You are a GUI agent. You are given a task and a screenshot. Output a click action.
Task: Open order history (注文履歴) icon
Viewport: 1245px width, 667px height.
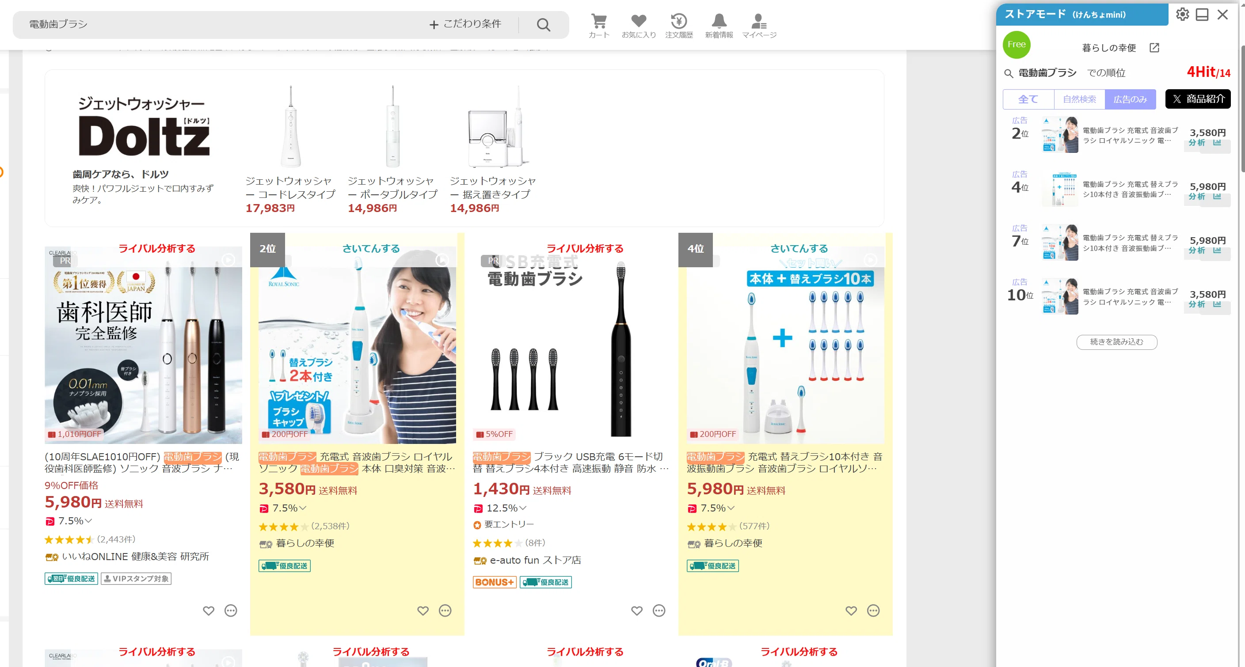[678, 25]
